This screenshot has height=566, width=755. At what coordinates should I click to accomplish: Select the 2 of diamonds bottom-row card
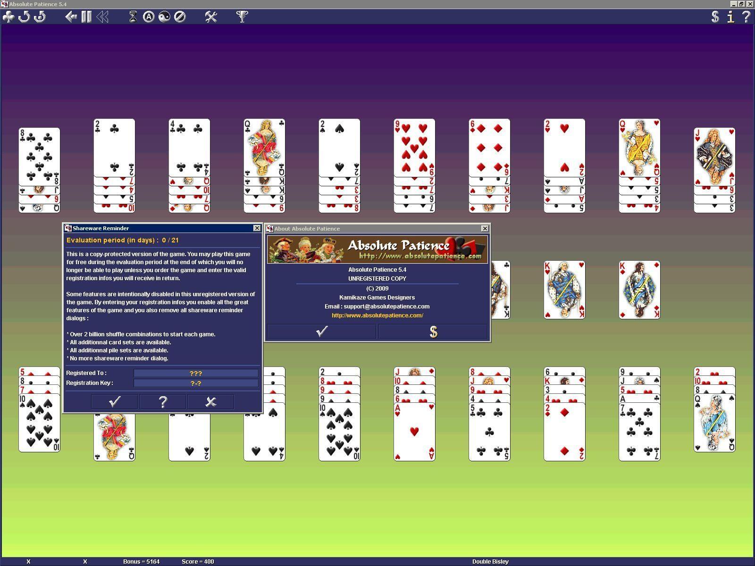pyautogui.click(x=564, y=432)
